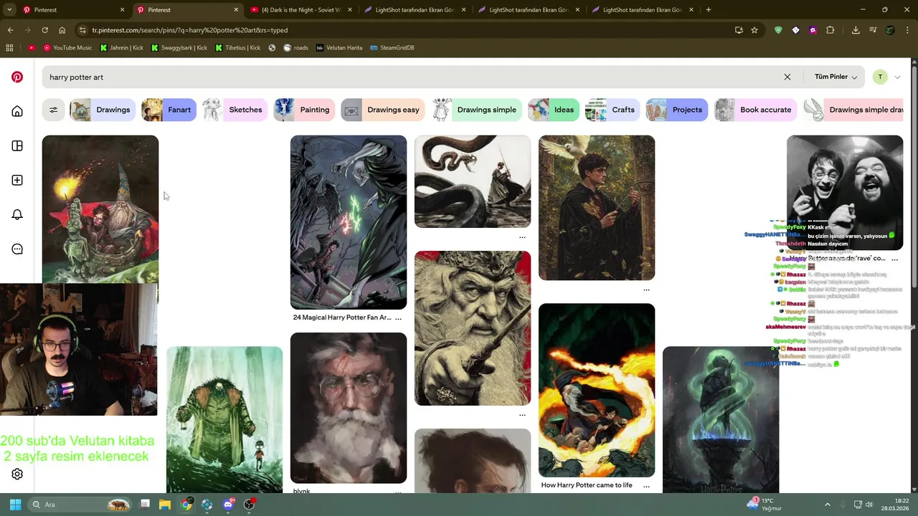Open the Windows Start menu
The image size is (918, 516).
[x=15, y=505]
